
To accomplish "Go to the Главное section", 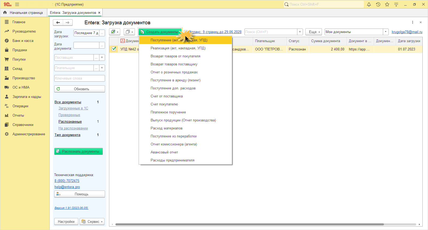I will coord(19,22).
